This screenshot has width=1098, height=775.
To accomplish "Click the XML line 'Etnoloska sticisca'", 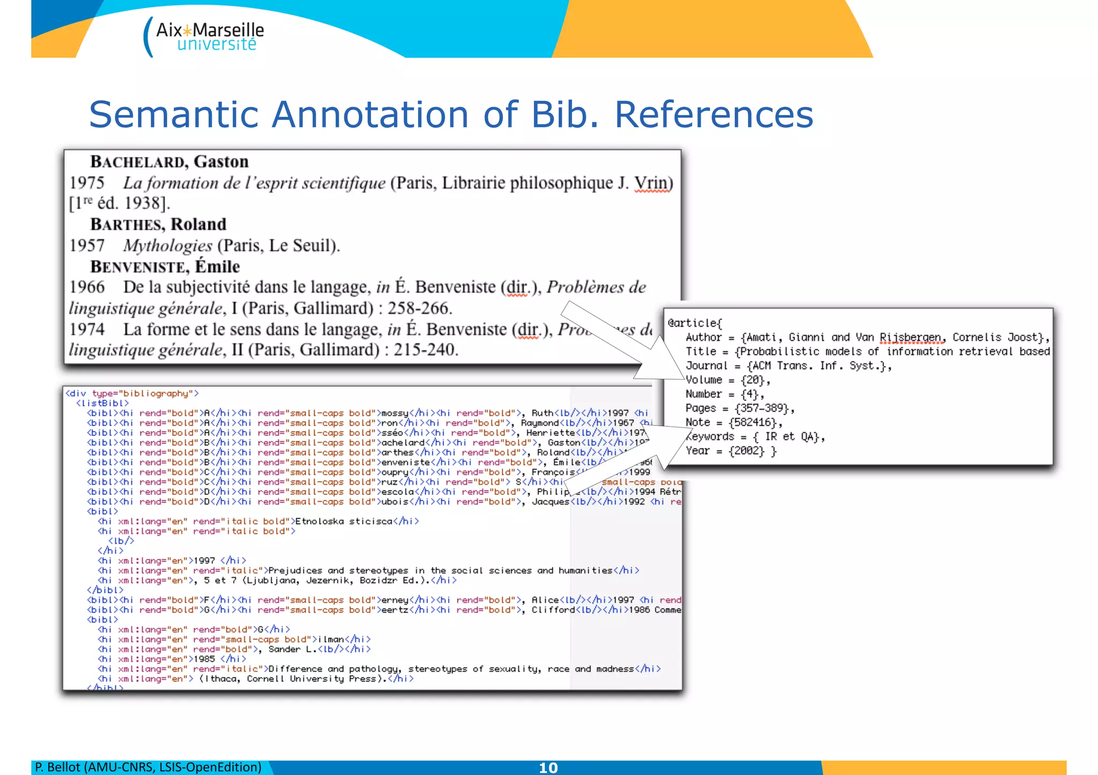I will (258, 521).
